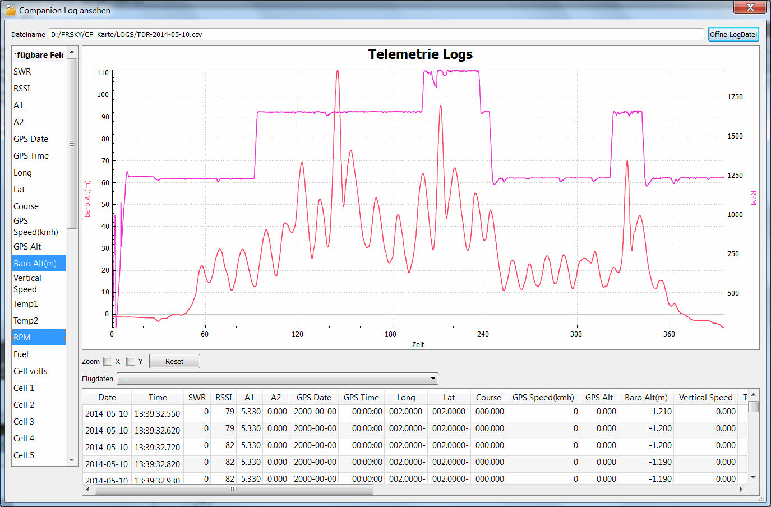
Task: Click the Reset zoom button
Action: 174,361
